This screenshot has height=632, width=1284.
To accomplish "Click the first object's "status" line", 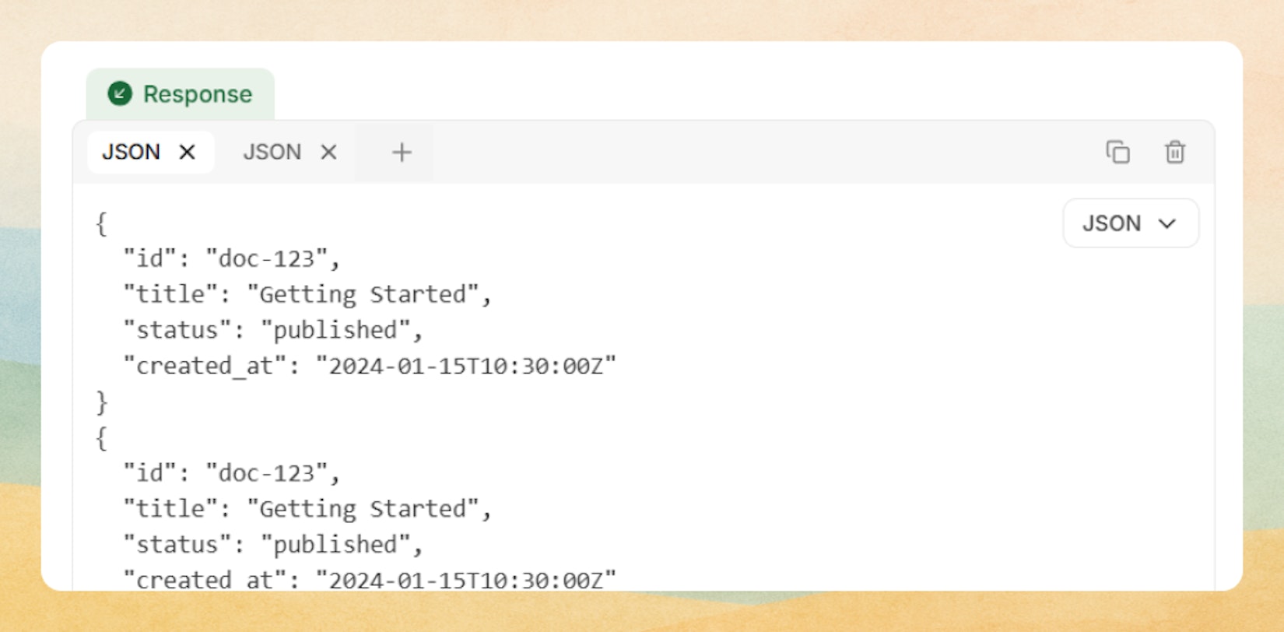I will (272, 330).
